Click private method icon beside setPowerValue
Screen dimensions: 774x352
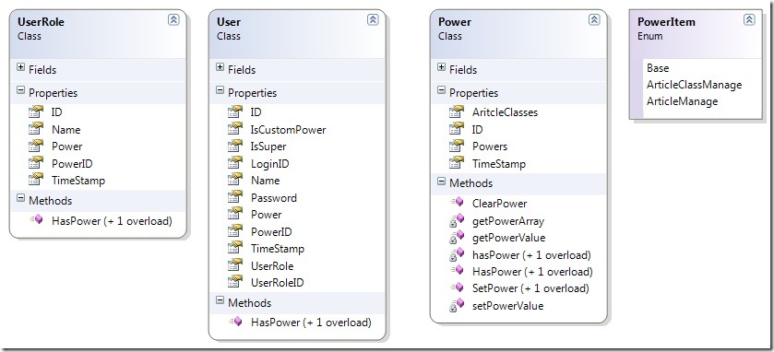pos(457,305)
